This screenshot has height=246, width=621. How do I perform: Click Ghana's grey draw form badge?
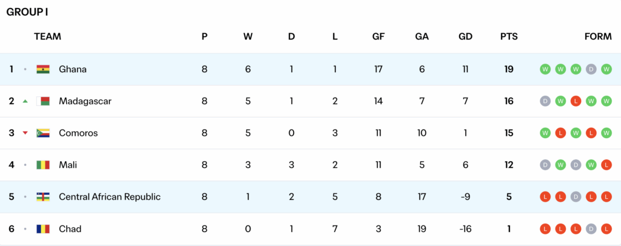591,69
